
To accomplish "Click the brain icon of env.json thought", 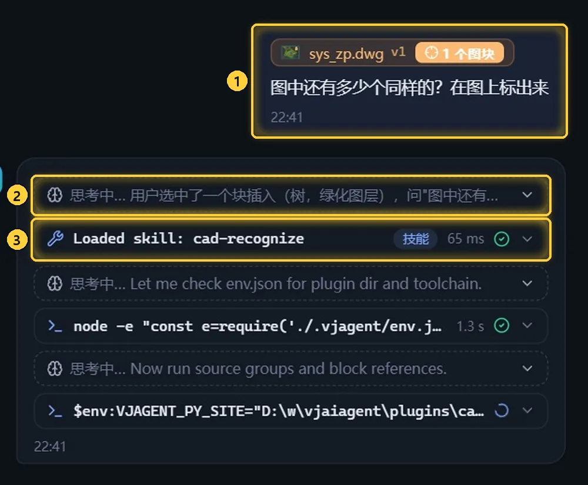I will pos(55,284).
